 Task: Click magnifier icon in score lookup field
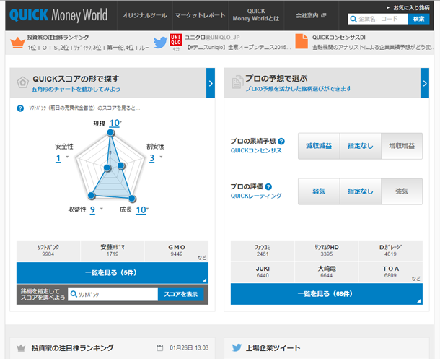tap(74, 294)
